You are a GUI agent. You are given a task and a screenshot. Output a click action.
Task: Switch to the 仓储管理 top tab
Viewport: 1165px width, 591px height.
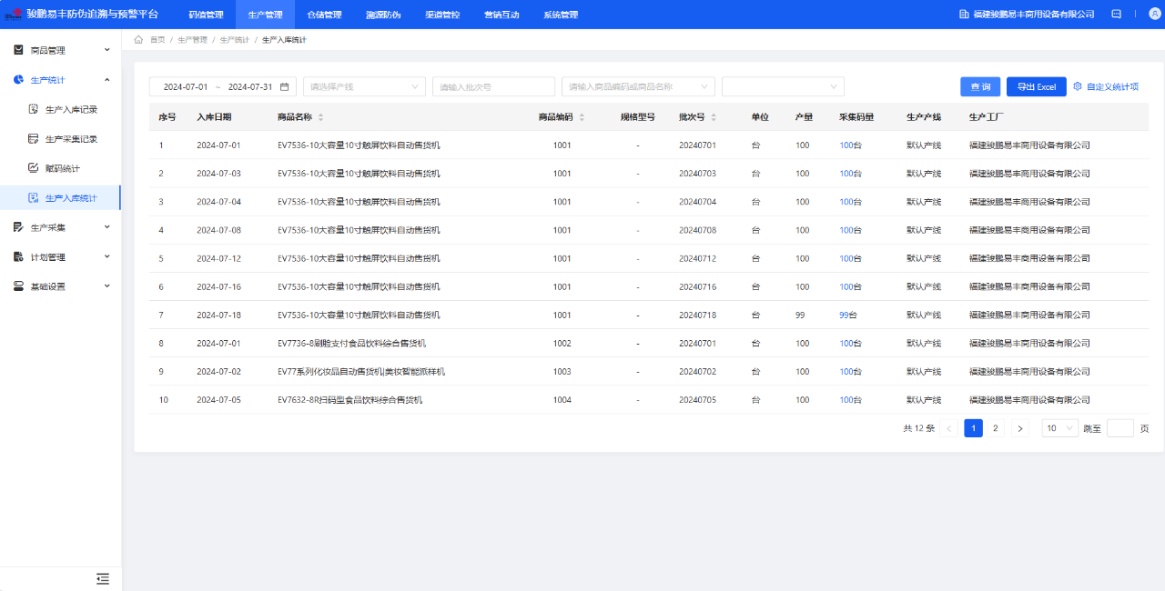tap(324, 15)
